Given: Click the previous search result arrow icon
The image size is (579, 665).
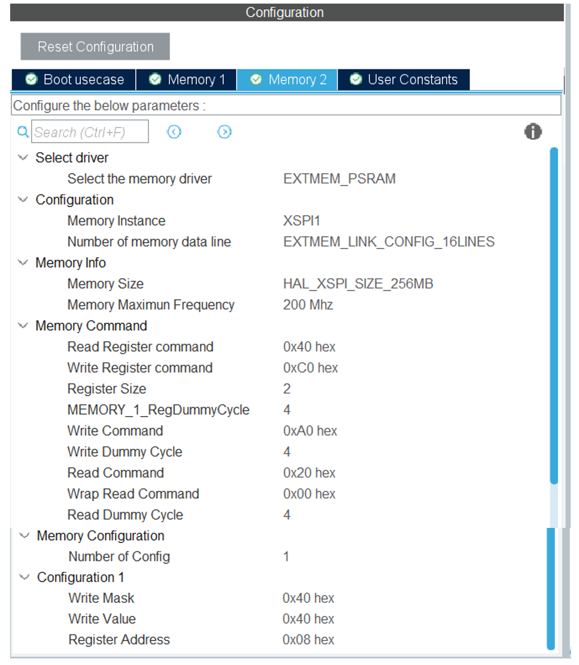Looking at the screenshot, I should click(174, 132).
